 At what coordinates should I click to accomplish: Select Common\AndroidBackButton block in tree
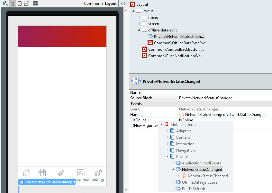pos(176,49)
